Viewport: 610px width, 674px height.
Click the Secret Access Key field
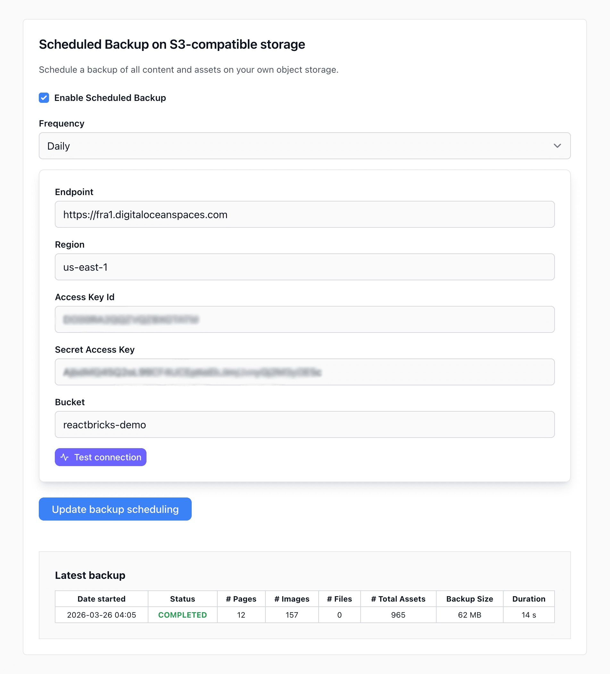[x=304, y=372]
